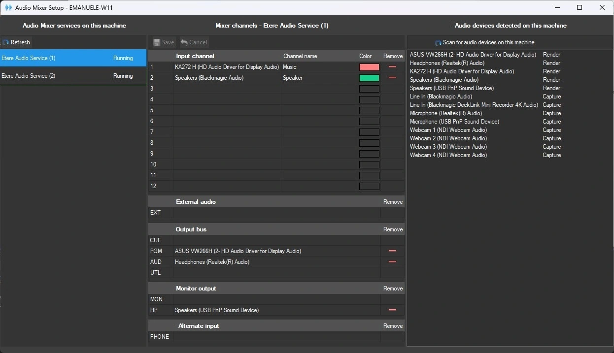Click empty input channel 3 device cell
This screenshot has height=353, width=614.
point(227,89)
